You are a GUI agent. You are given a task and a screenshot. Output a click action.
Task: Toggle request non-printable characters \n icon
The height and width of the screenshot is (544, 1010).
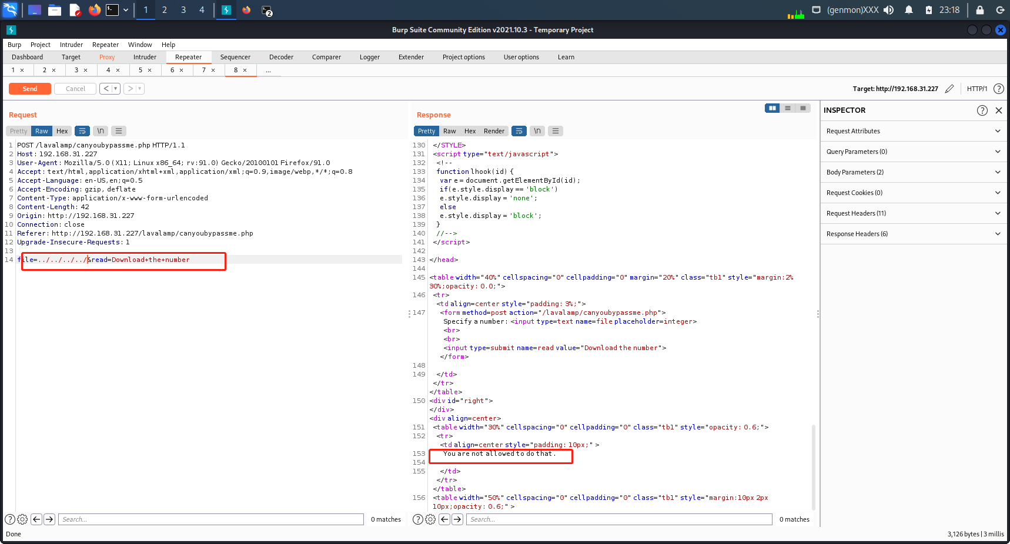(x=101, y=131)
